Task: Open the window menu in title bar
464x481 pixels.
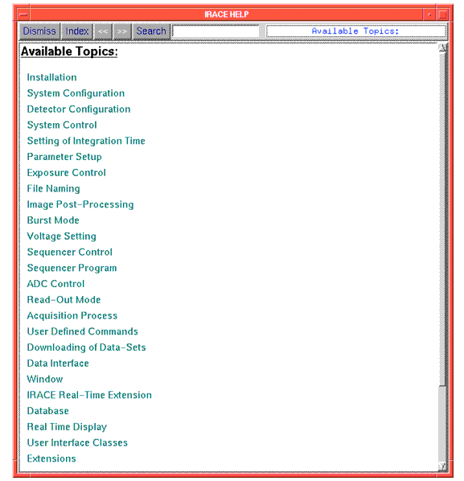Action: (23, 14)
